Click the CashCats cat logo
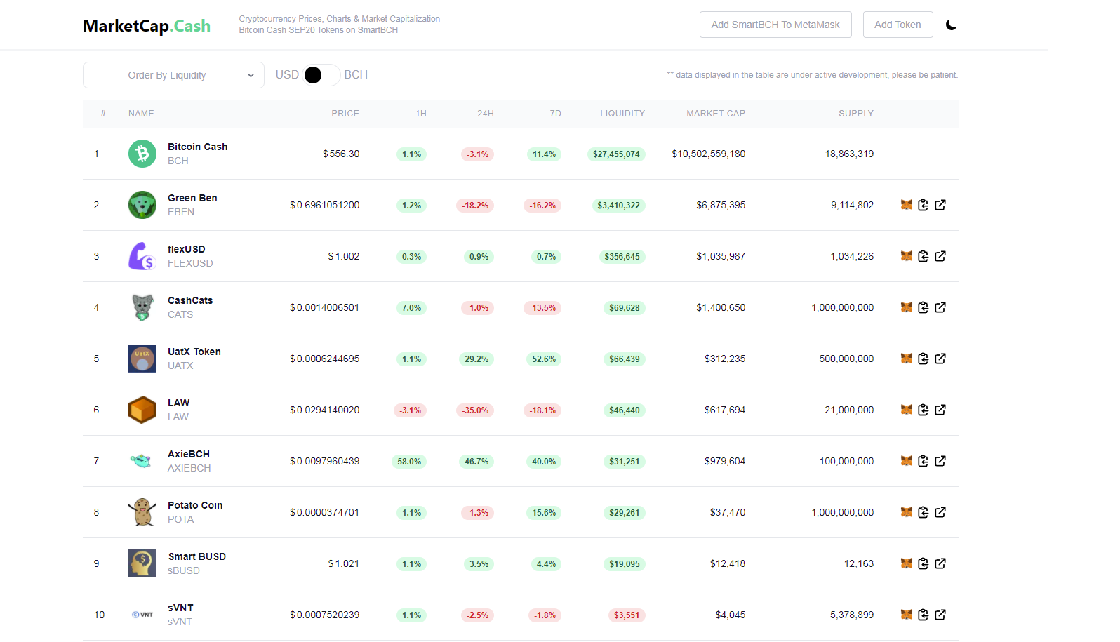The width and height of the screenshot is (1120, 642). tap(142, 307)
